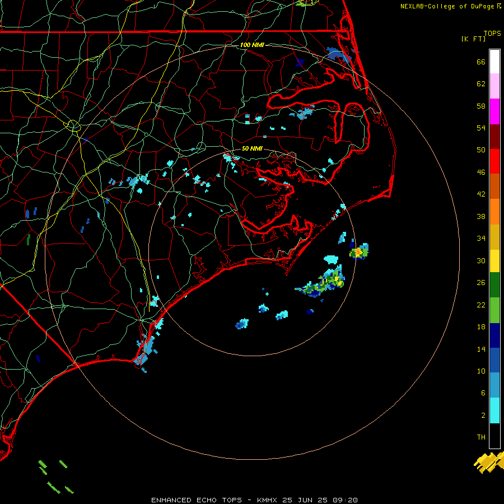Click the 50 NMI range ring label
The height and width of the screenshot is (504, 504).
pyautogui.click(x=252, y=148)
